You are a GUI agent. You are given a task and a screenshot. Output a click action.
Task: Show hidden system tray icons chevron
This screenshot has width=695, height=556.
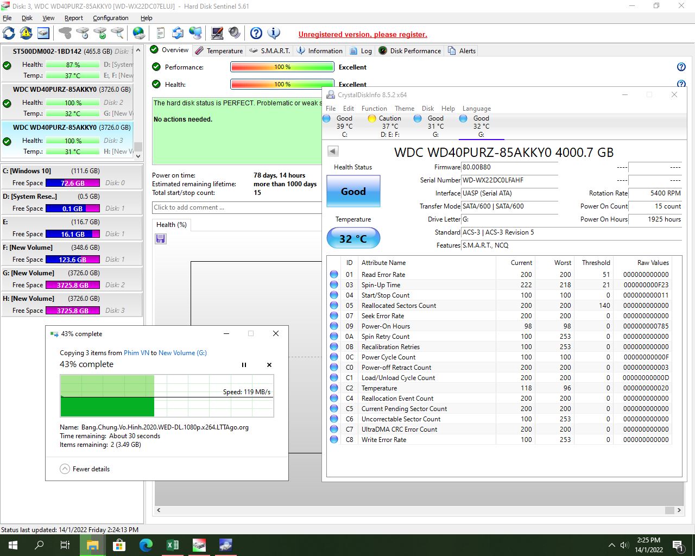click(x=611, y=545)
